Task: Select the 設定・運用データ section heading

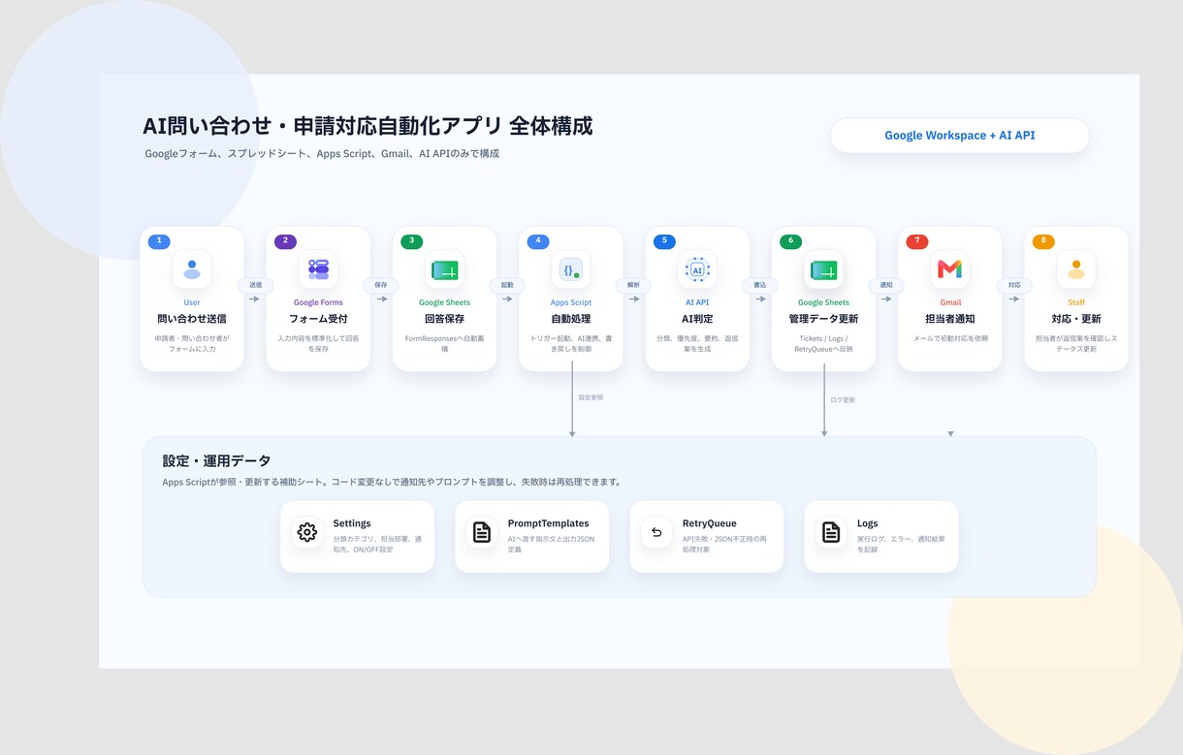Action: coord(216,461)
